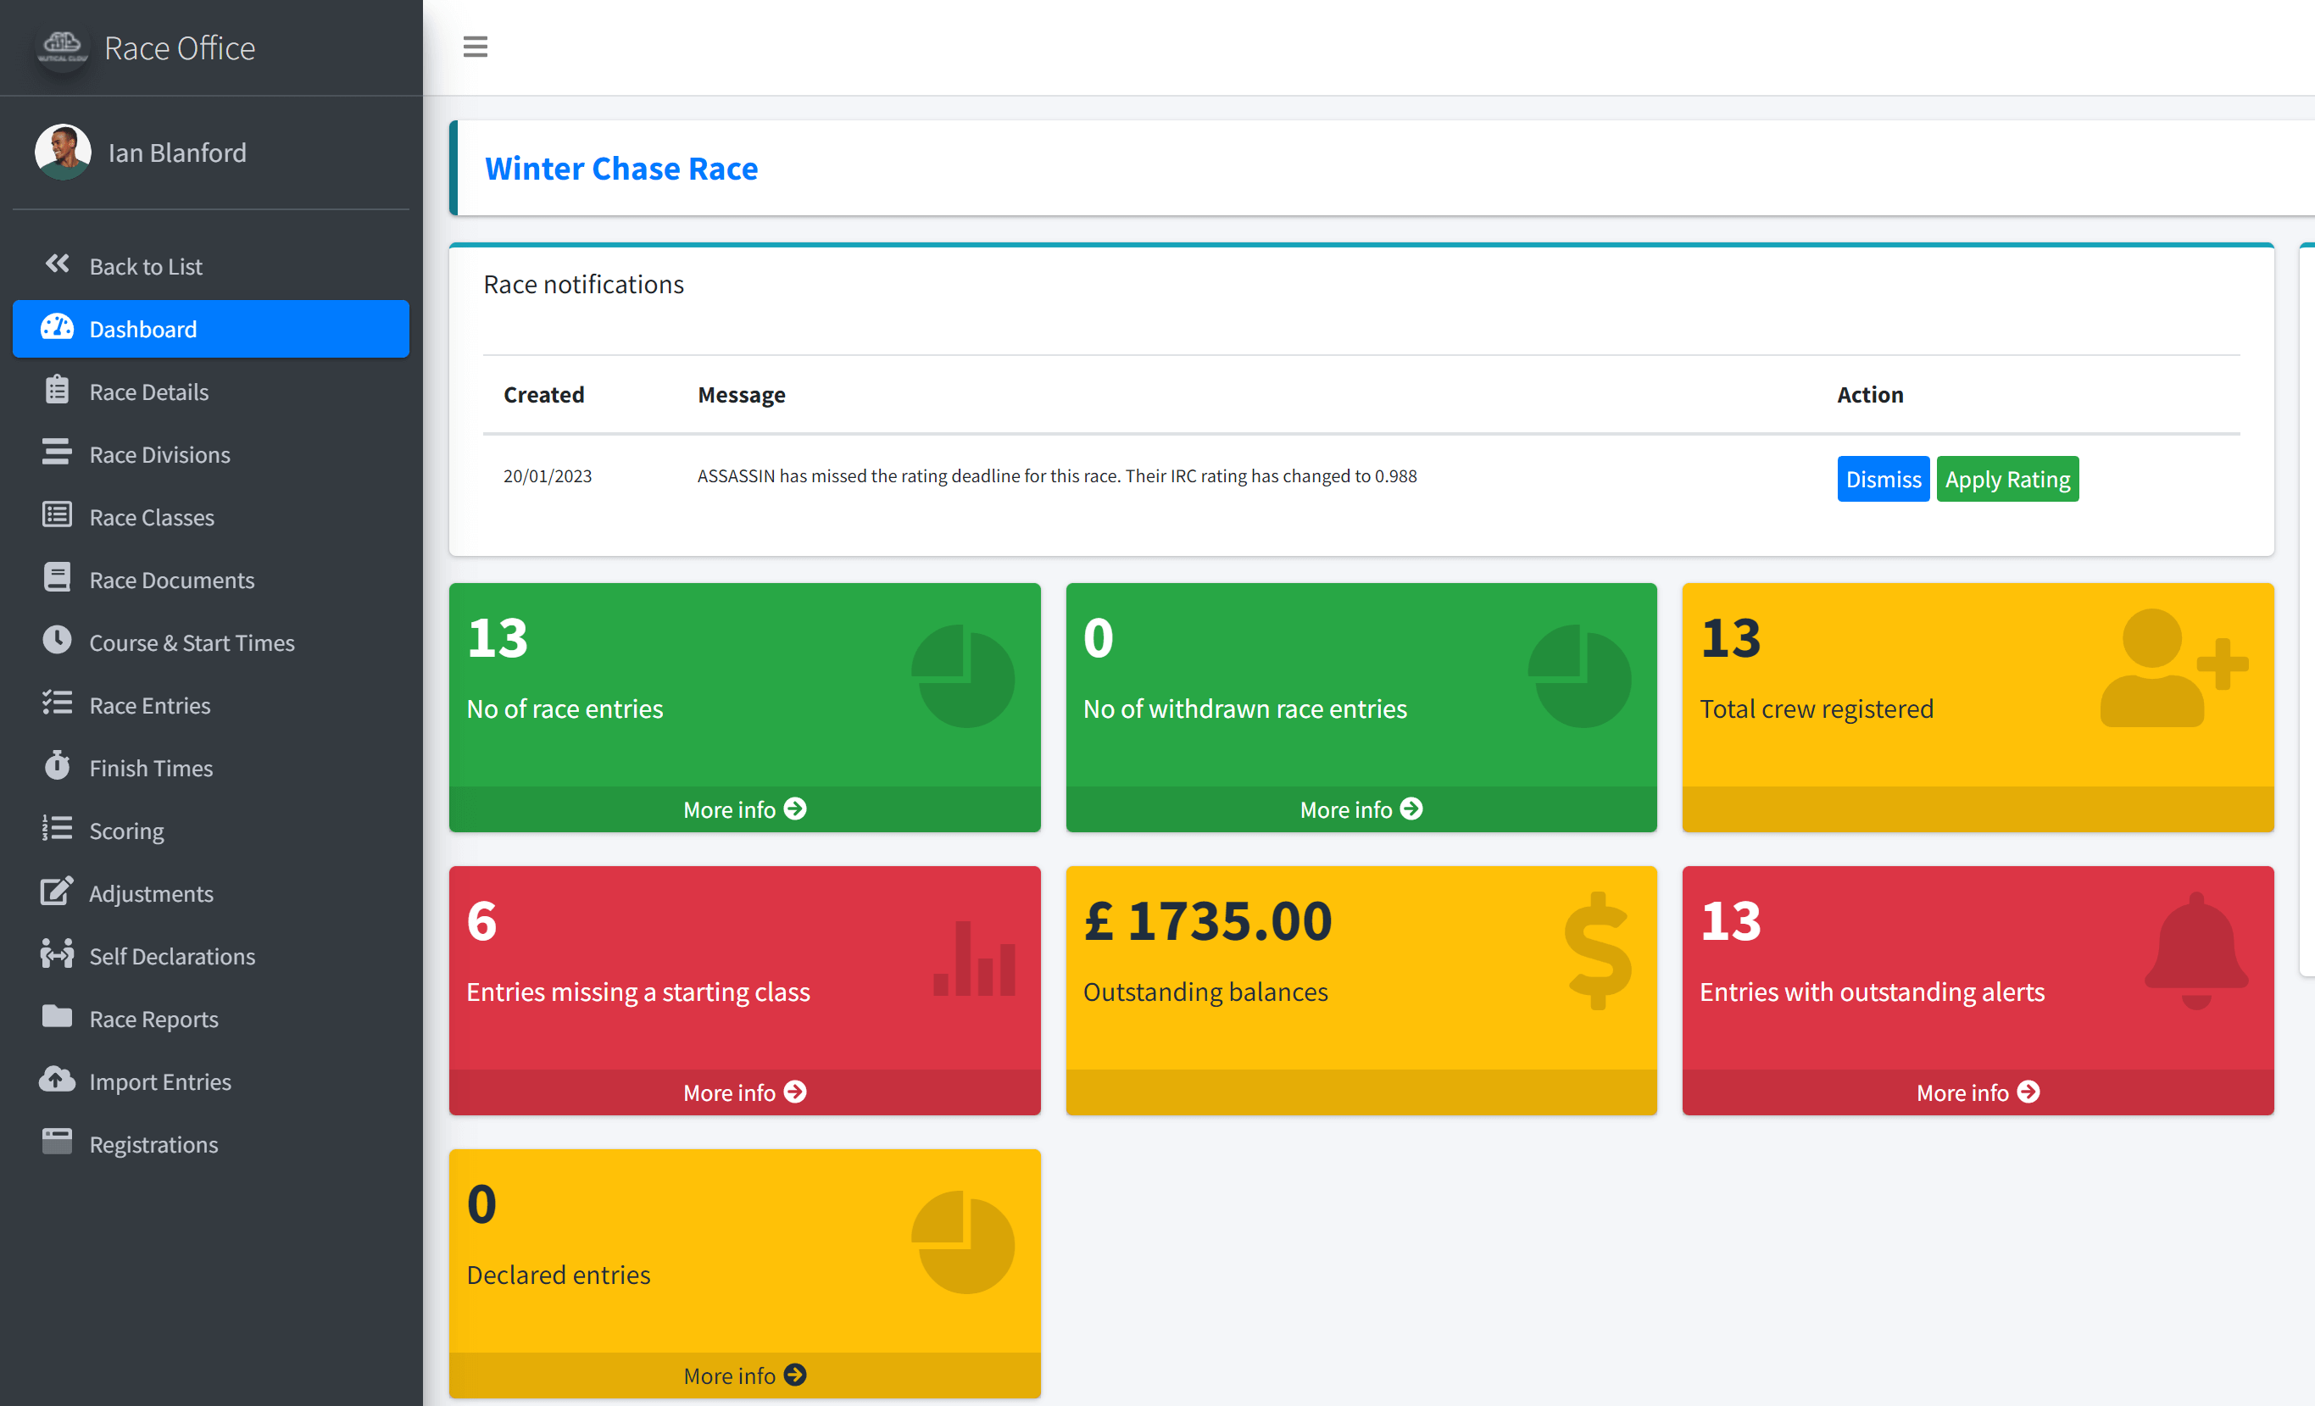Click the 'No of withdrawn race entries' label
The height and width of the screenshot is (1406, 2315).
1245,709
